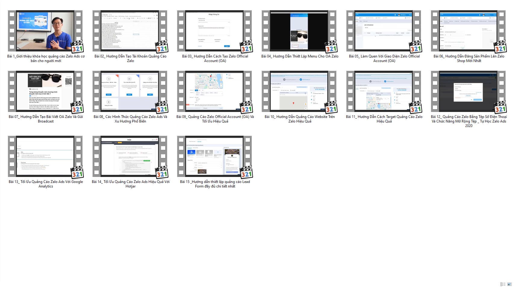Select thumbnail of Bài 07 Tạo Bài Viết OA
The width and height of the screenshot is (514, 288).
(45, 91)
